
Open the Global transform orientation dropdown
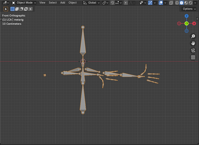(91, 3)
